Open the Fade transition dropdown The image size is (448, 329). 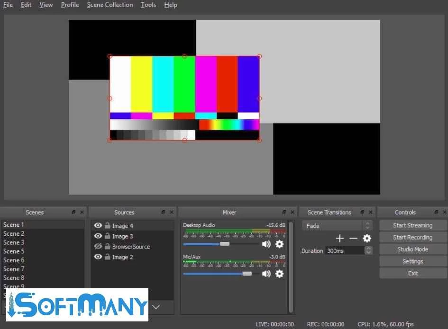click(x=337, y=226)
